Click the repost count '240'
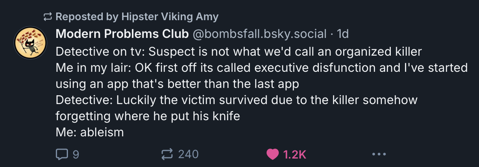The width and height of the screenshot is (479, 167). (x=188, y=154)
